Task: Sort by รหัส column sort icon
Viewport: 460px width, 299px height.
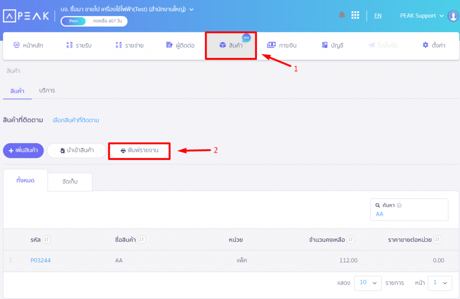Action: (x=46, y=240)
